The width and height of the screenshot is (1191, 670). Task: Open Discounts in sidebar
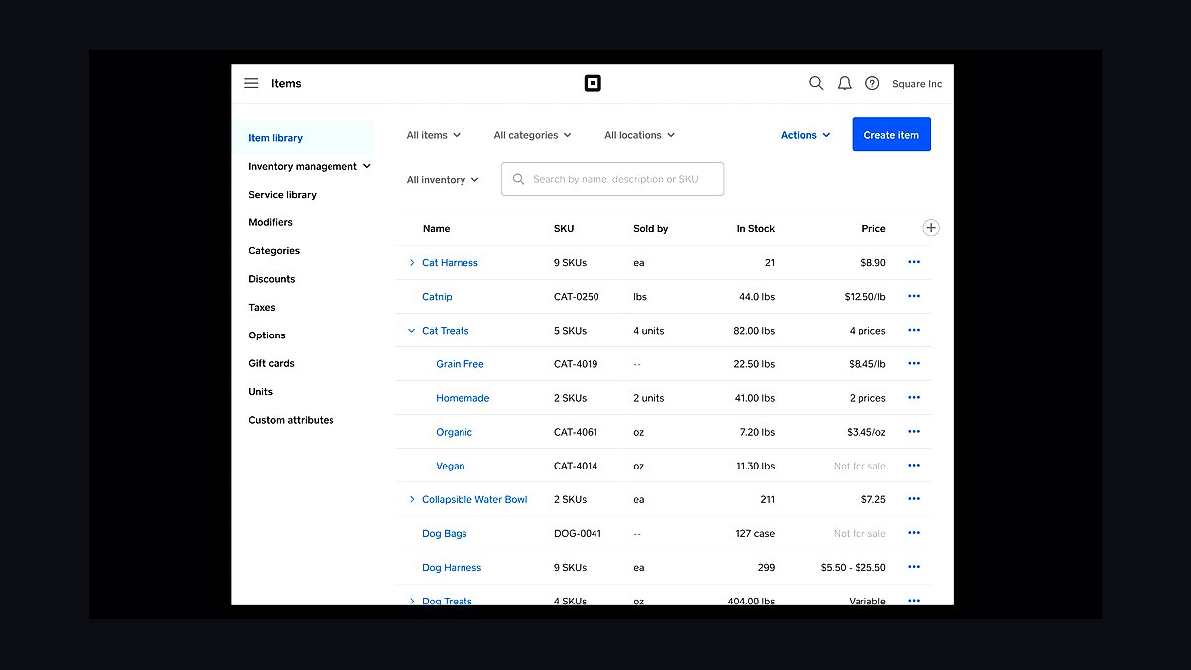(x=272, y=279)
